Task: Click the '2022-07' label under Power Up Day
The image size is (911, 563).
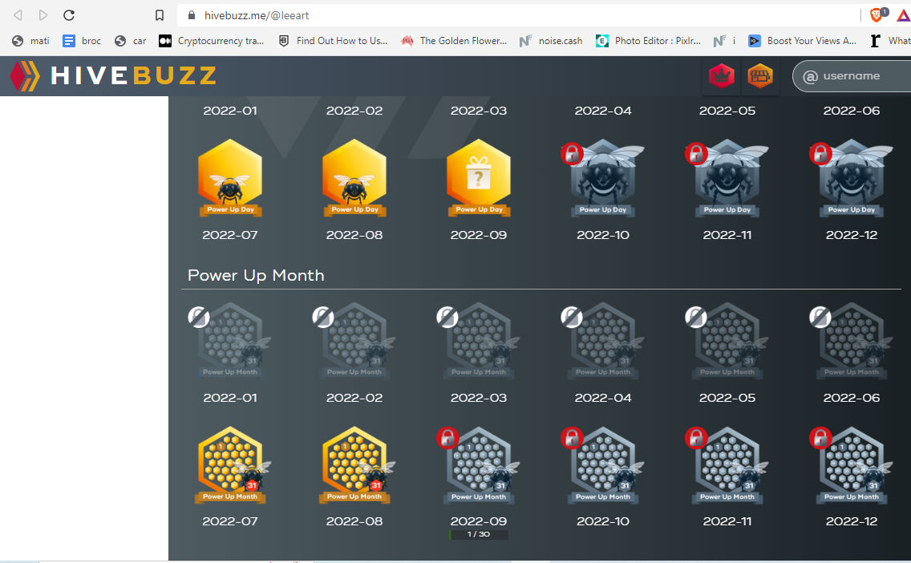Action: point(230,235)
